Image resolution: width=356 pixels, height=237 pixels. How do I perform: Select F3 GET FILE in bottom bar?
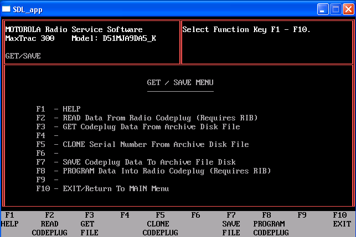90,224
